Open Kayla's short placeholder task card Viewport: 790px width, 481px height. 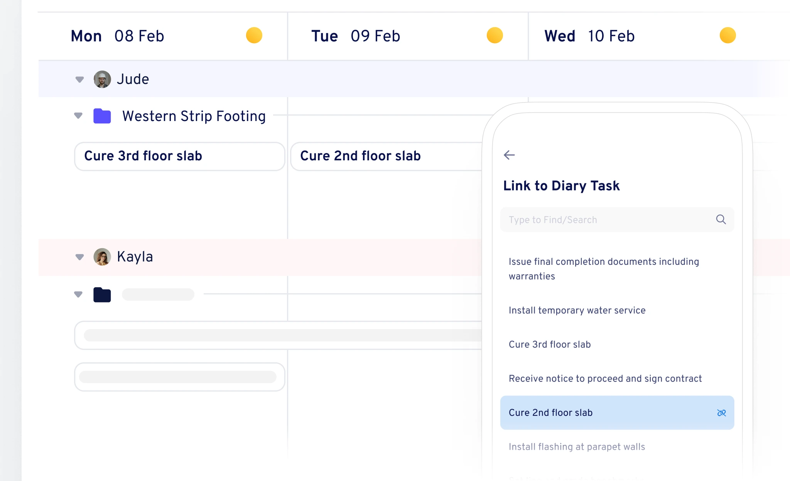[x=180, y=377]
